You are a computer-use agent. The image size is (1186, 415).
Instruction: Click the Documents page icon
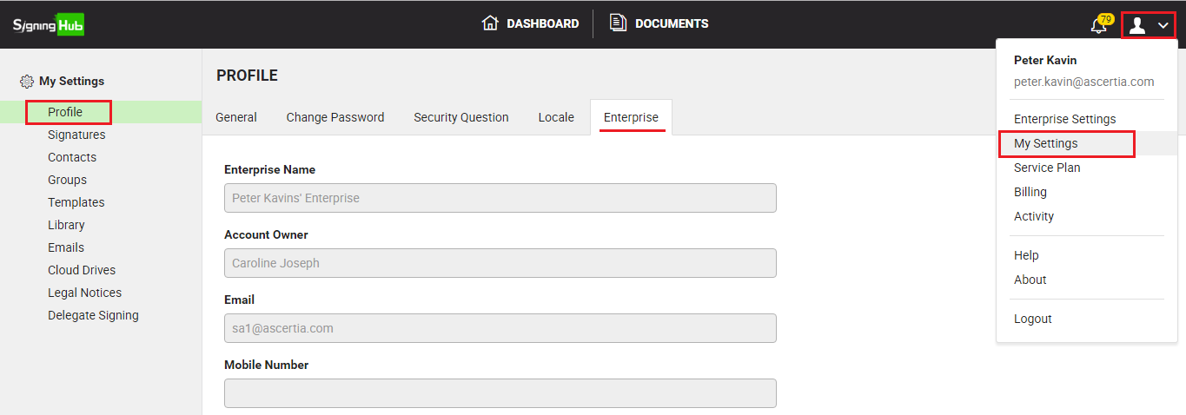click(x=618, y=23)
